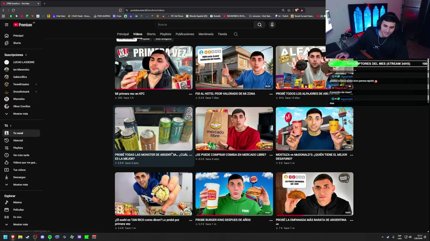Open the Tú section chevron
430x241 pixels.
[10, 126]
